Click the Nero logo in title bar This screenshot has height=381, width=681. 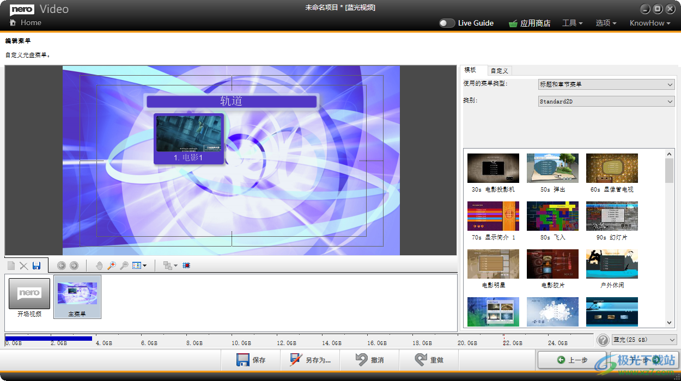tap(22, 9)
